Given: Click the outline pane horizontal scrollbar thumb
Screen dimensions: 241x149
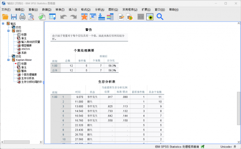Looking at the screenshot, I should tap(17, 142).
